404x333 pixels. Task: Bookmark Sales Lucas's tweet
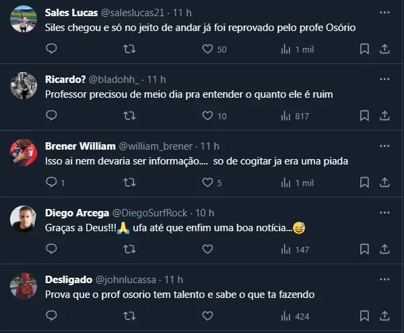(x=364, y=49)
